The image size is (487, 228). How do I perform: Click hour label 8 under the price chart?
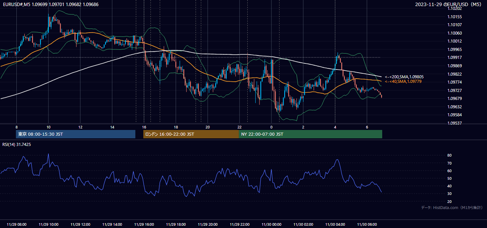(16, 127)
